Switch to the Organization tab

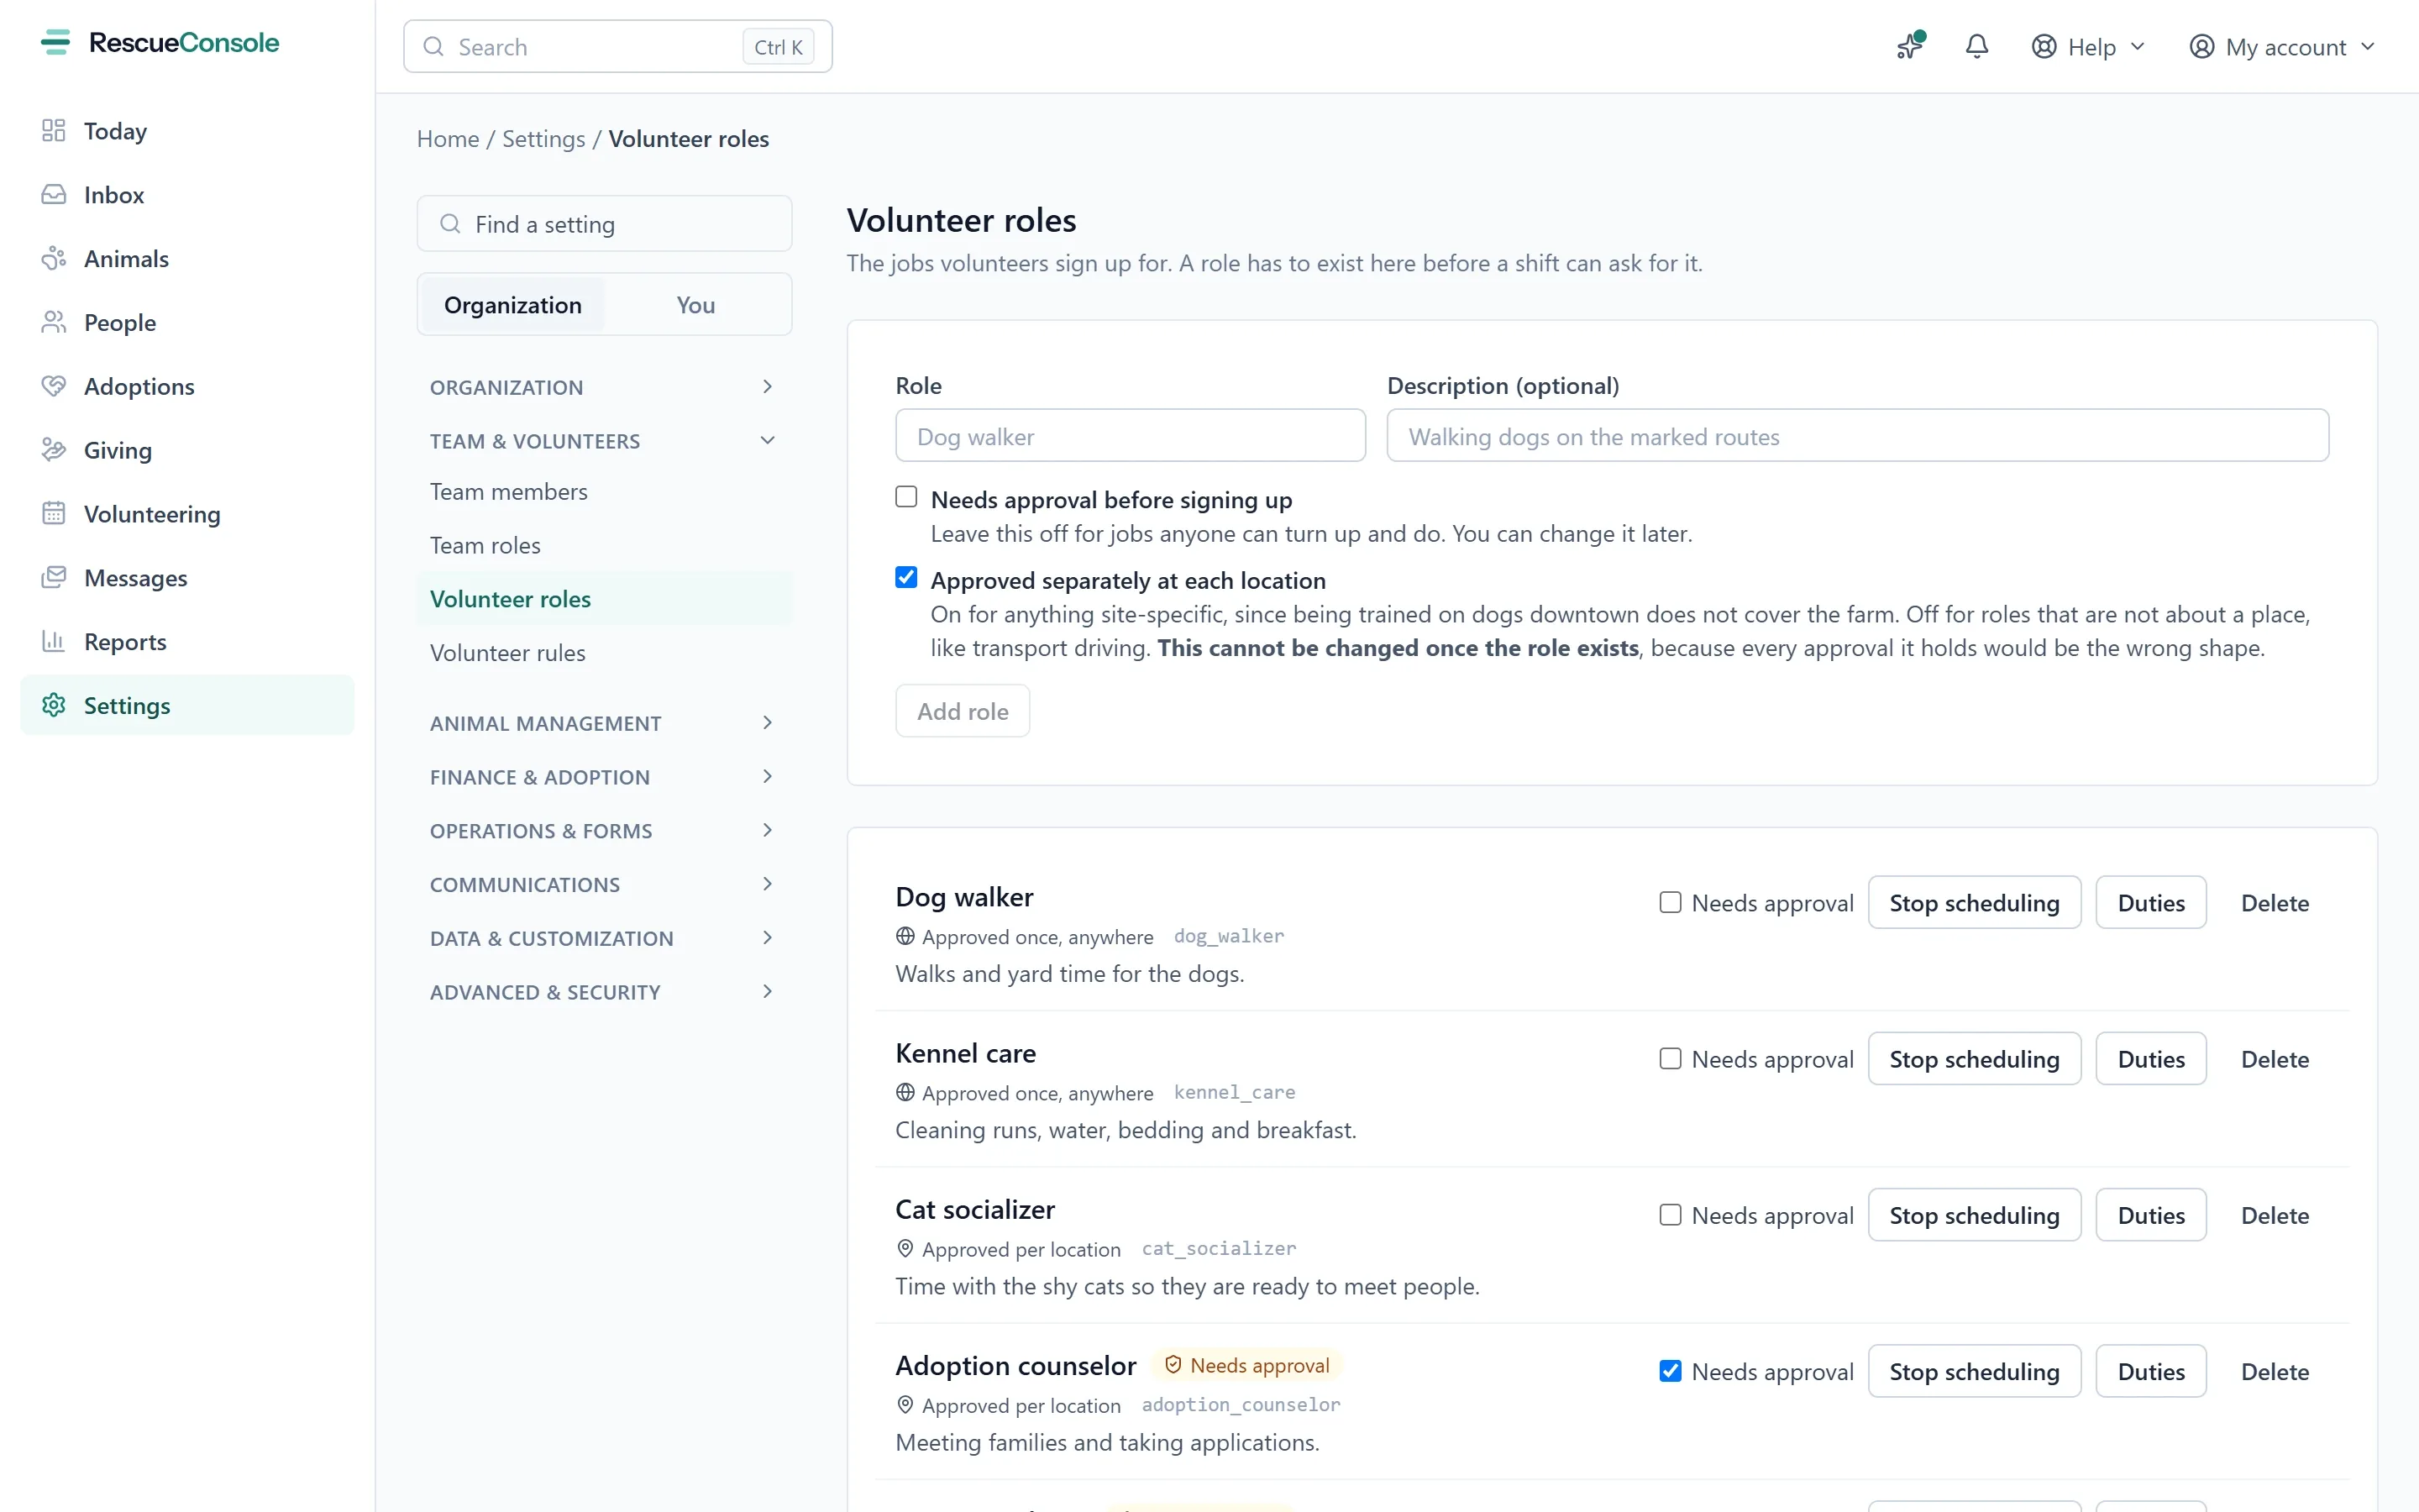[513, 305]
